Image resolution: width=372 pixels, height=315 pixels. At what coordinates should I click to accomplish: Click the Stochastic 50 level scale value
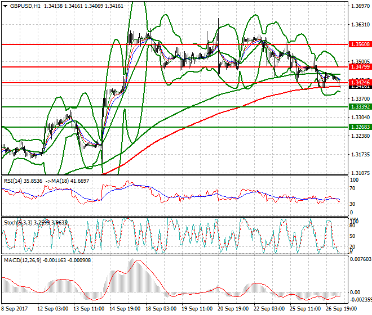353,236
